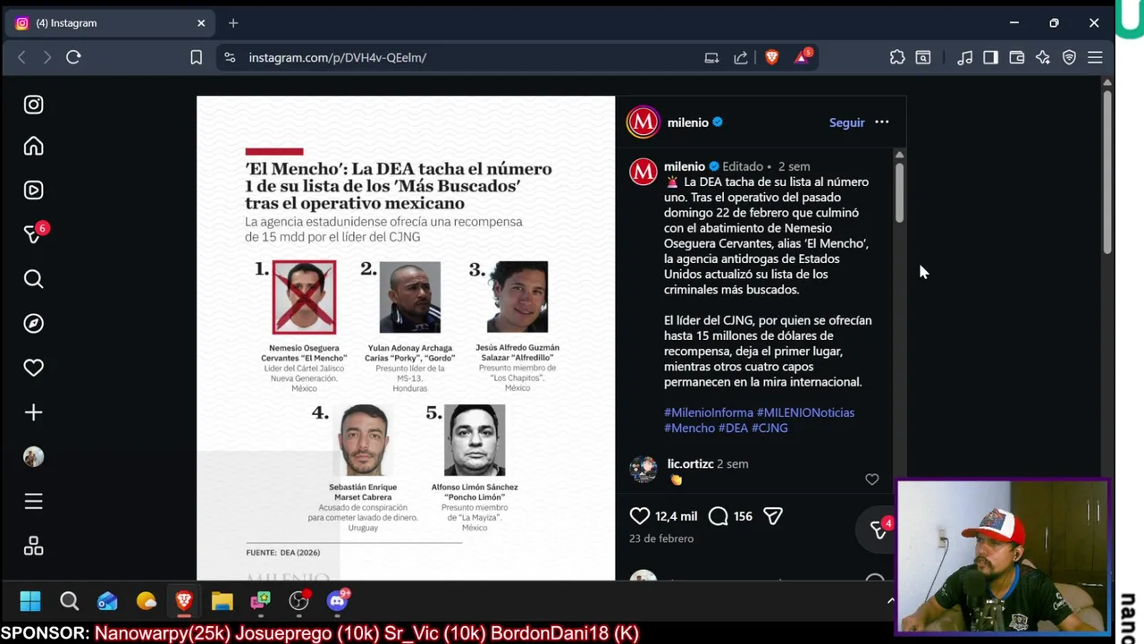
Task: Open Brave Rewards triangle icon
Action: tap(803, 56)
